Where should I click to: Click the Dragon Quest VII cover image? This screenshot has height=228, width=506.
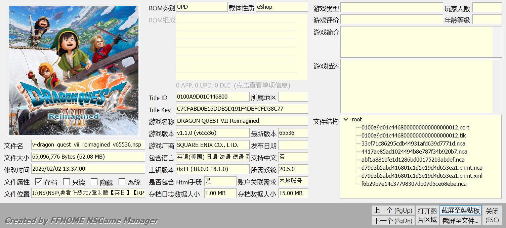click(x=74, y=70)
